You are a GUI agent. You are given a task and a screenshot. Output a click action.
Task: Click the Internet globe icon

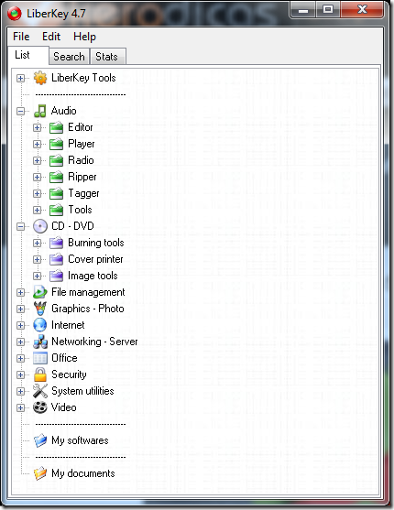(40, 325)
